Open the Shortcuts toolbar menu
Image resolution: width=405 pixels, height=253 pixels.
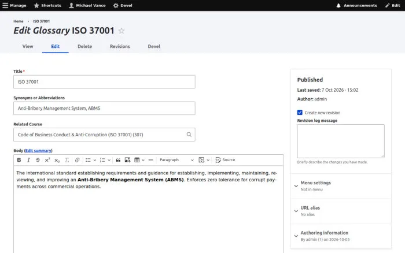pyautogui.click(x=47, y=5)
